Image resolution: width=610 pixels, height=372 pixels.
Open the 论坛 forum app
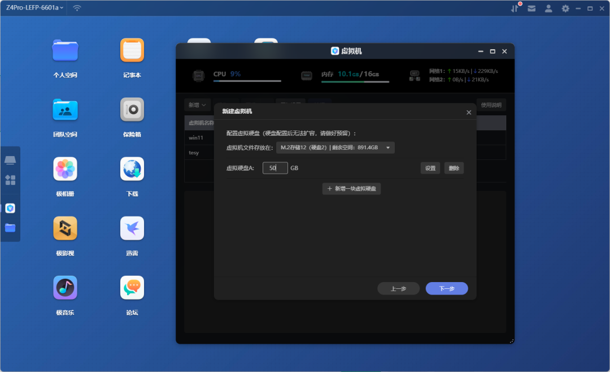click(132, 288)
